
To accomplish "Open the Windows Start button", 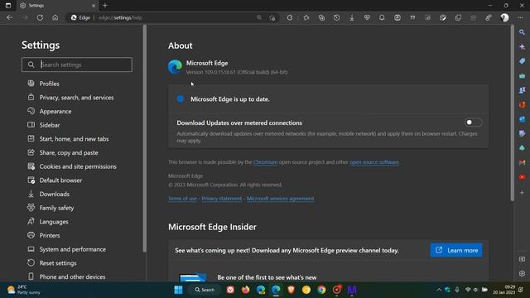I will pos(179,290).
